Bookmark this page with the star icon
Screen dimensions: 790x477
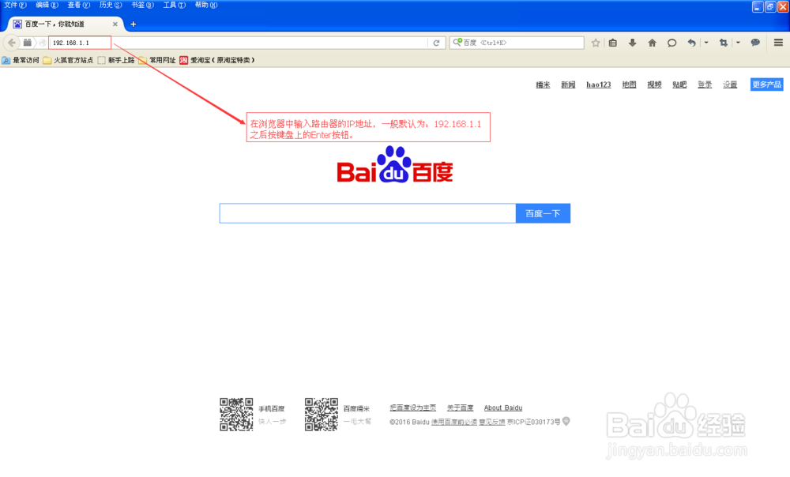point(596,43)
